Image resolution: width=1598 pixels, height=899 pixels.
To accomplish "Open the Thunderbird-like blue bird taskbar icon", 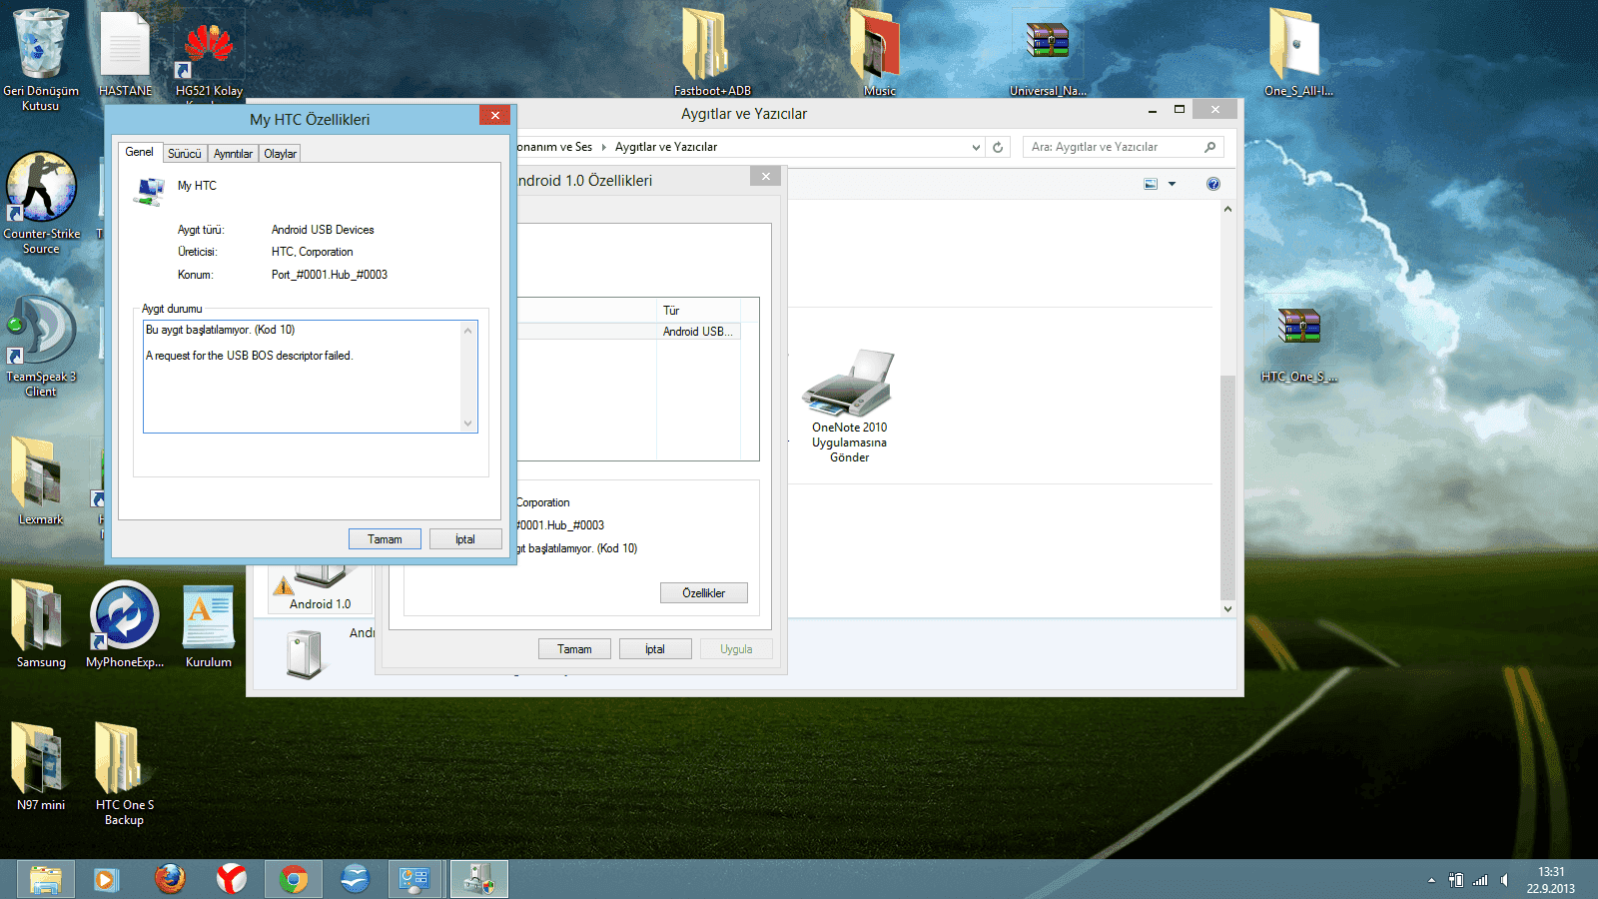I will point(355,879).
